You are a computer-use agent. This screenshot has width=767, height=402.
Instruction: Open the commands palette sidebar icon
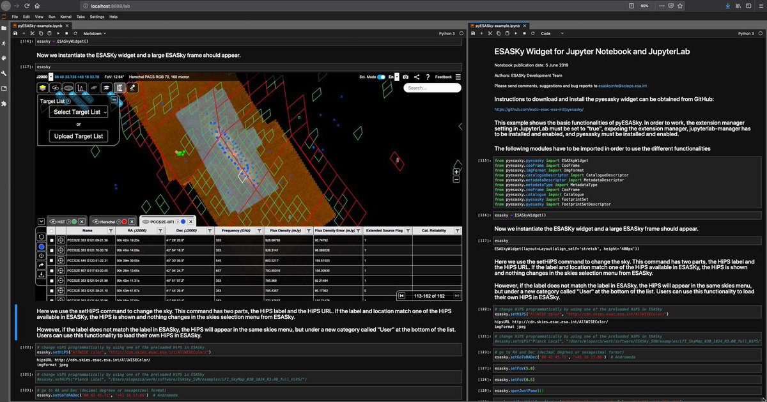coord(4,58)
